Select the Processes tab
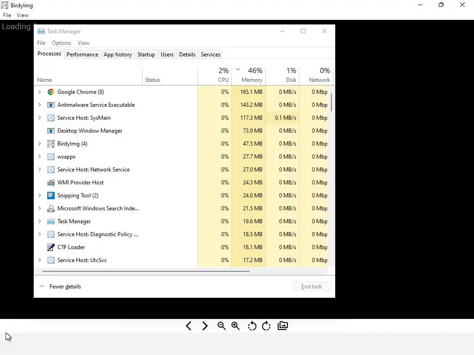Viewport: 474px width, 355px height. 49,54
